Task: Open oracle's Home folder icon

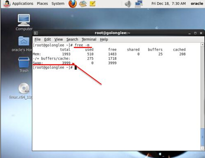Action: coord(24,41)
